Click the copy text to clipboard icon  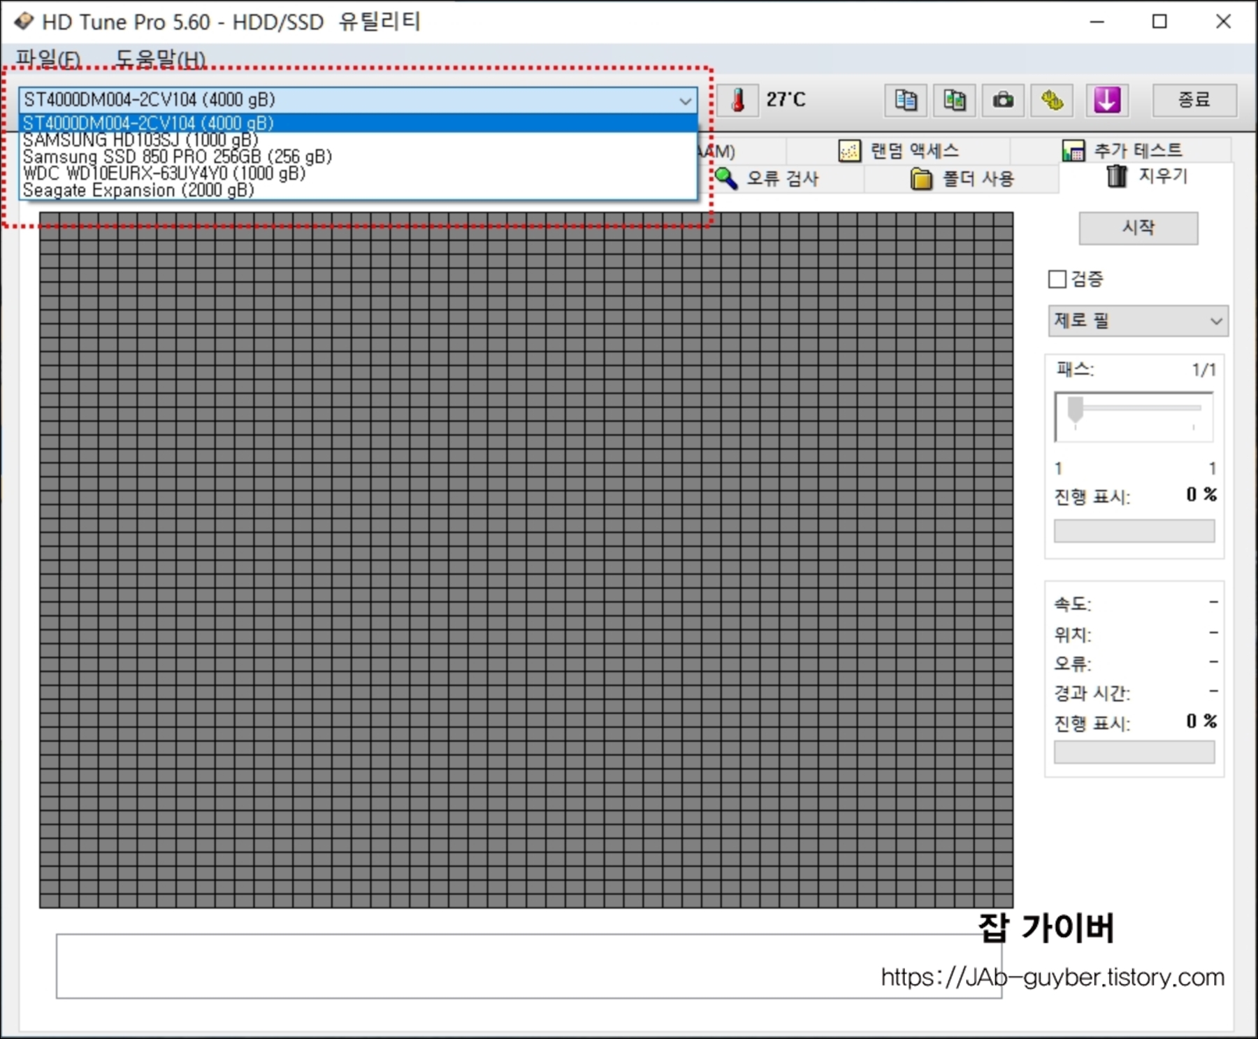(x=906, y=100)
